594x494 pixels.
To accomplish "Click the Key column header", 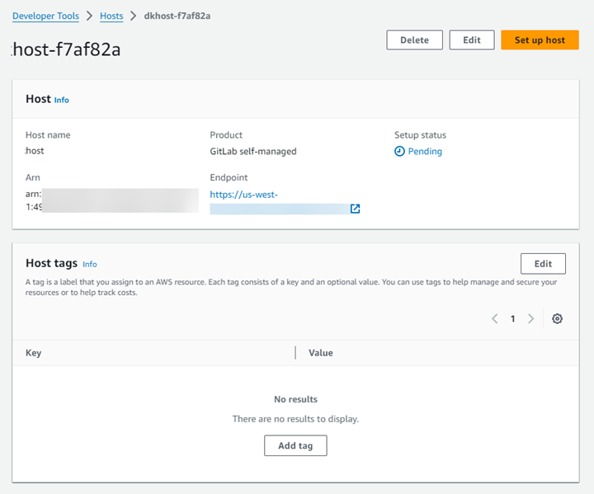I will point(34,353).
